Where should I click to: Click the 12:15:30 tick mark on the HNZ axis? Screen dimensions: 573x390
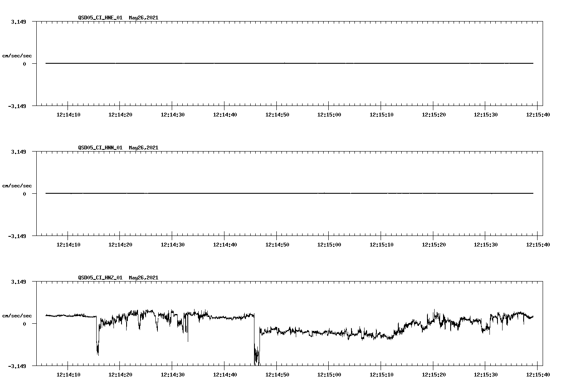(x=486, y=365)
